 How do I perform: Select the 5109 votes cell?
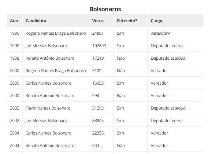pyautogui.click(x=97, y=71)
